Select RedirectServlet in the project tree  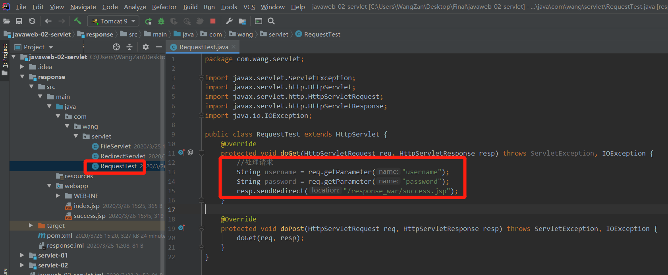[122, 156]
